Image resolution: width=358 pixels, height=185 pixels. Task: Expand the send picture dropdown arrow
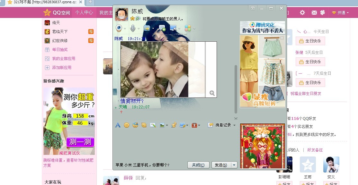pos(167,125)
